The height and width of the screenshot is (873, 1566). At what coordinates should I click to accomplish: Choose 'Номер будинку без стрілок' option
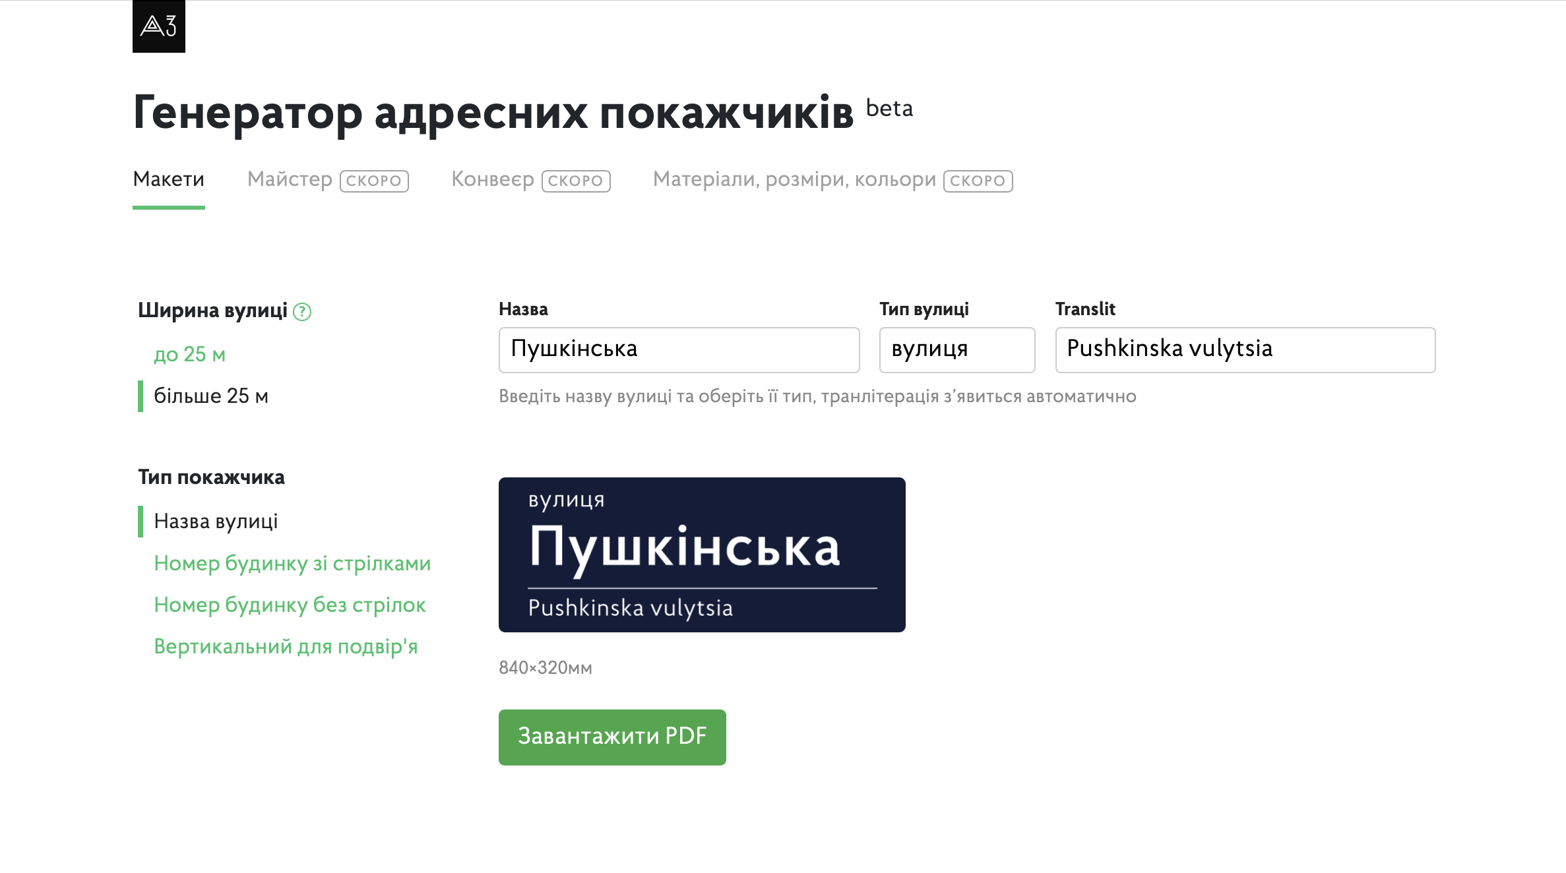pyautogui.click(x=290, y=605)
